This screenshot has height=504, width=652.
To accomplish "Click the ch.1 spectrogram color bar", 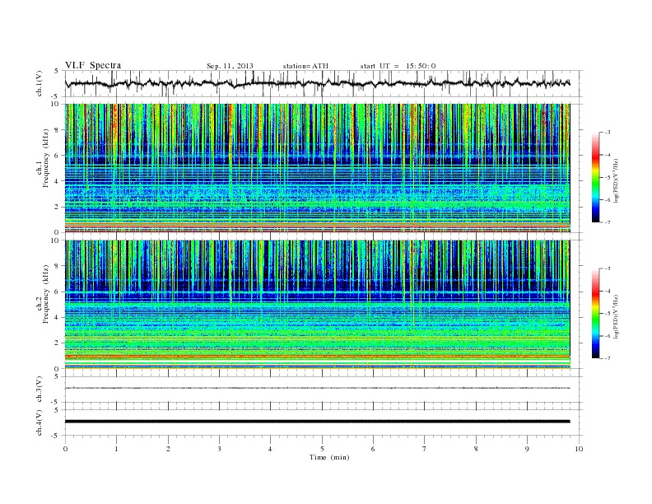I will [x=595, y=177].
